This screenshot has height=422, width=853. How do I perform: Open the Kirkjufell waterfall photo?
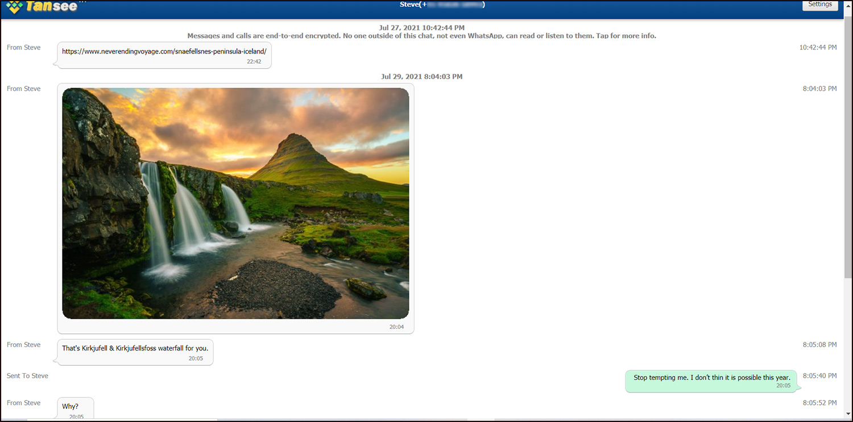click(x=235, y=203)
